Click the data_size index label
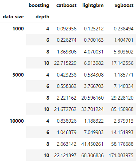 pyautogui.click(x=13, y=16)
